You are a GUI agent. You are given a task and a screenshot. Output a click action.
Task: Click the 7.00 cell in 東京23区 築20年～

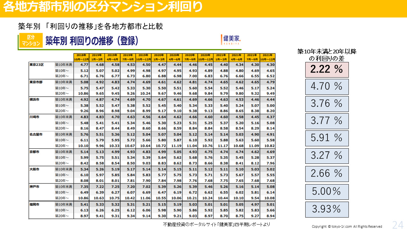(193, 76)
